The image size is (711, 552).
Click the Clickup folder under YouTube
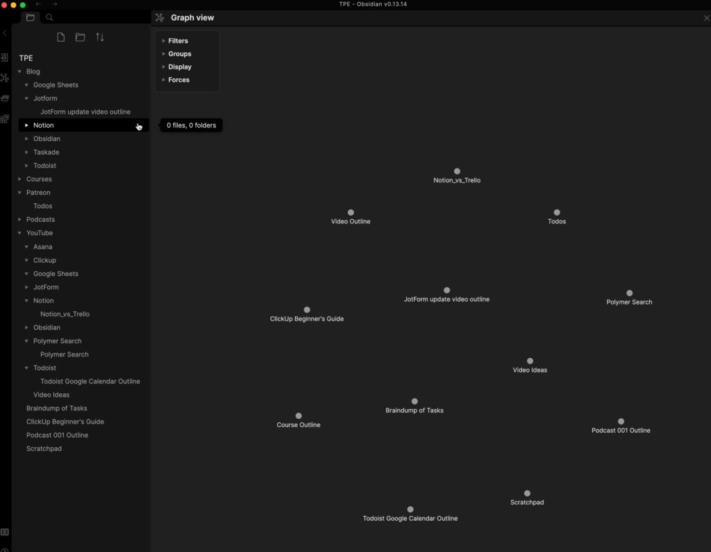coord(44,260)
